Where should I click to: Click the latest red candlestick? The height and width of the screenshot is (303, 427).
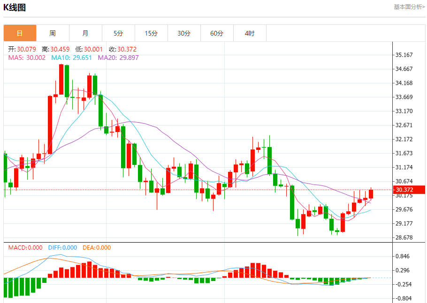pyautogui.click(x=371, y=194)
